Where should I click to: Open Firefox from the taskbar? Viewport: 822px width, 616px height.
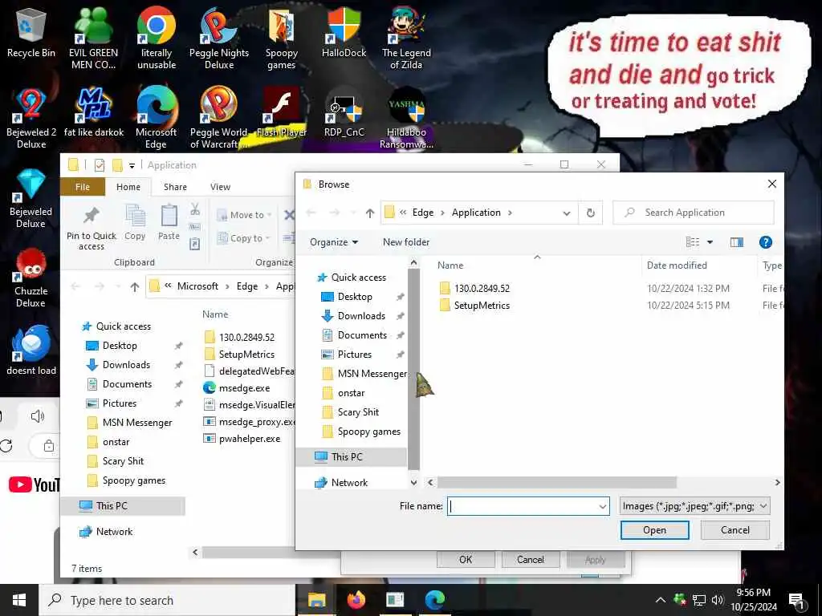[x=356, y=600]
